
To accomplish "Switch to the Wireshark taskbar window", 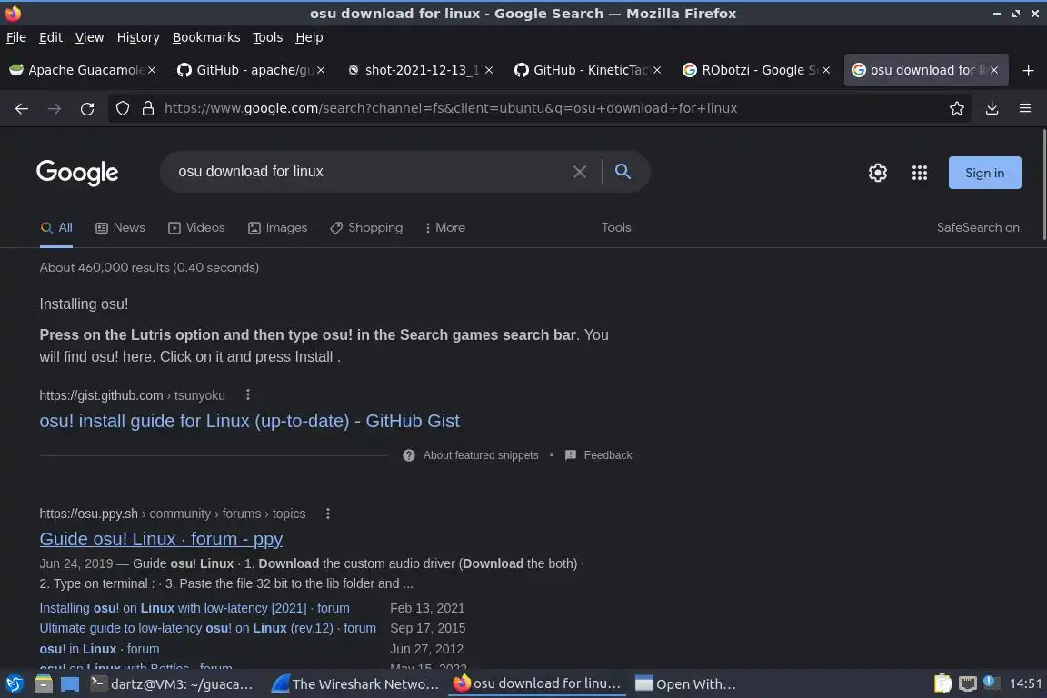I will point(356,683).
